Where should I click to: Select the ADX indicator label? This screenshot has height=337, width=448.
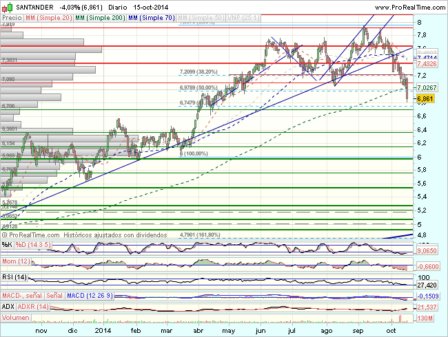tap(8, 307)
